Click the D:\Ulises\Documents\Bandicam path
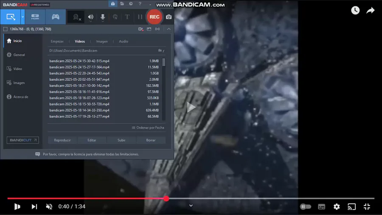Image resolution: width=382 pixels, height=215 pixels. click(x=73, y=51)
